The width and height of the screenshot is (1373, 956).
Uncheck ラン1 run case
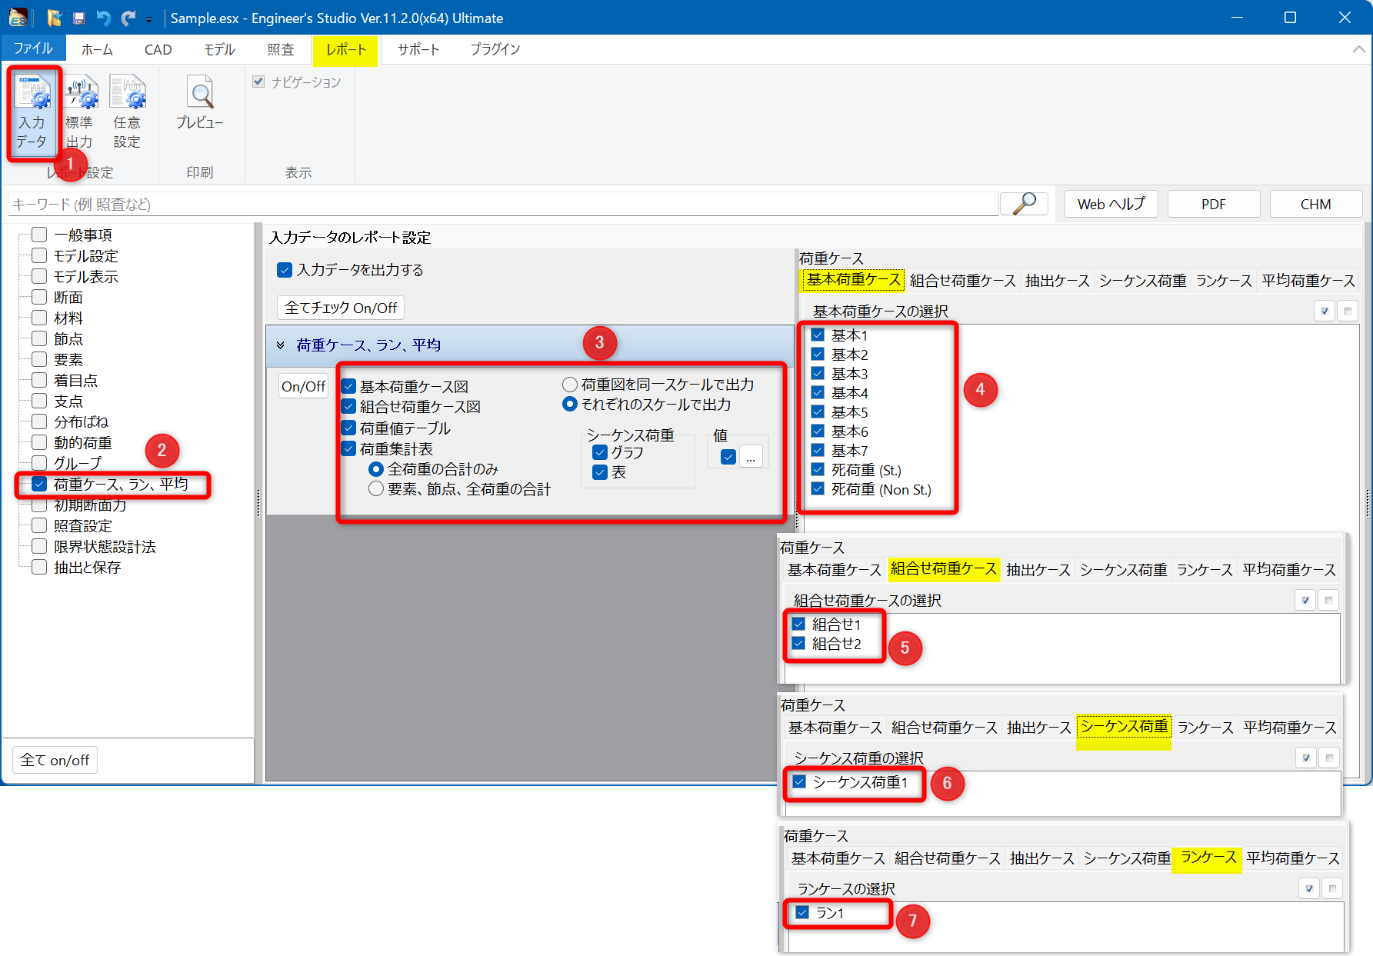click(802, 912)
